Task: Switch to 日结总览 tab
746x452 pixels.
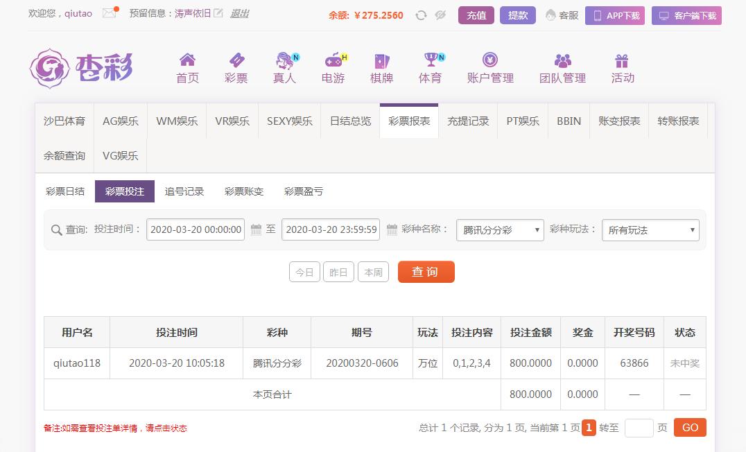Action: [x=351, y=121]
